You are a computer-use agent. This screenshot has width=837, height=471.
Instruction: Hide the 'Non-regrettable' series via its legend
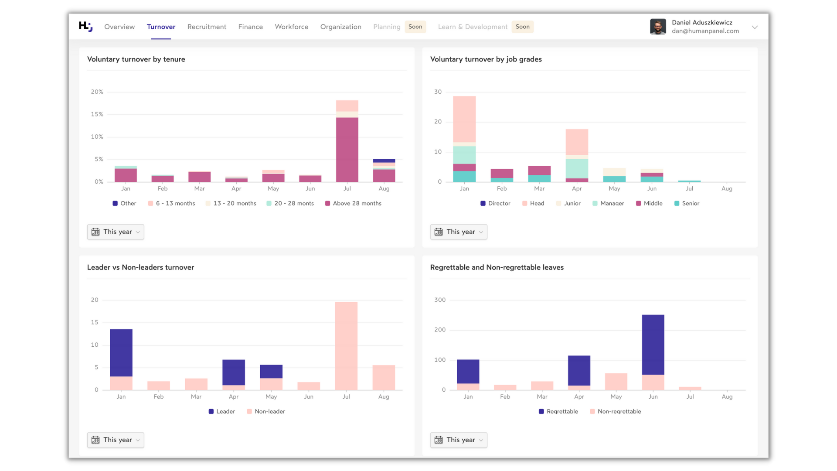pos(615,411)
